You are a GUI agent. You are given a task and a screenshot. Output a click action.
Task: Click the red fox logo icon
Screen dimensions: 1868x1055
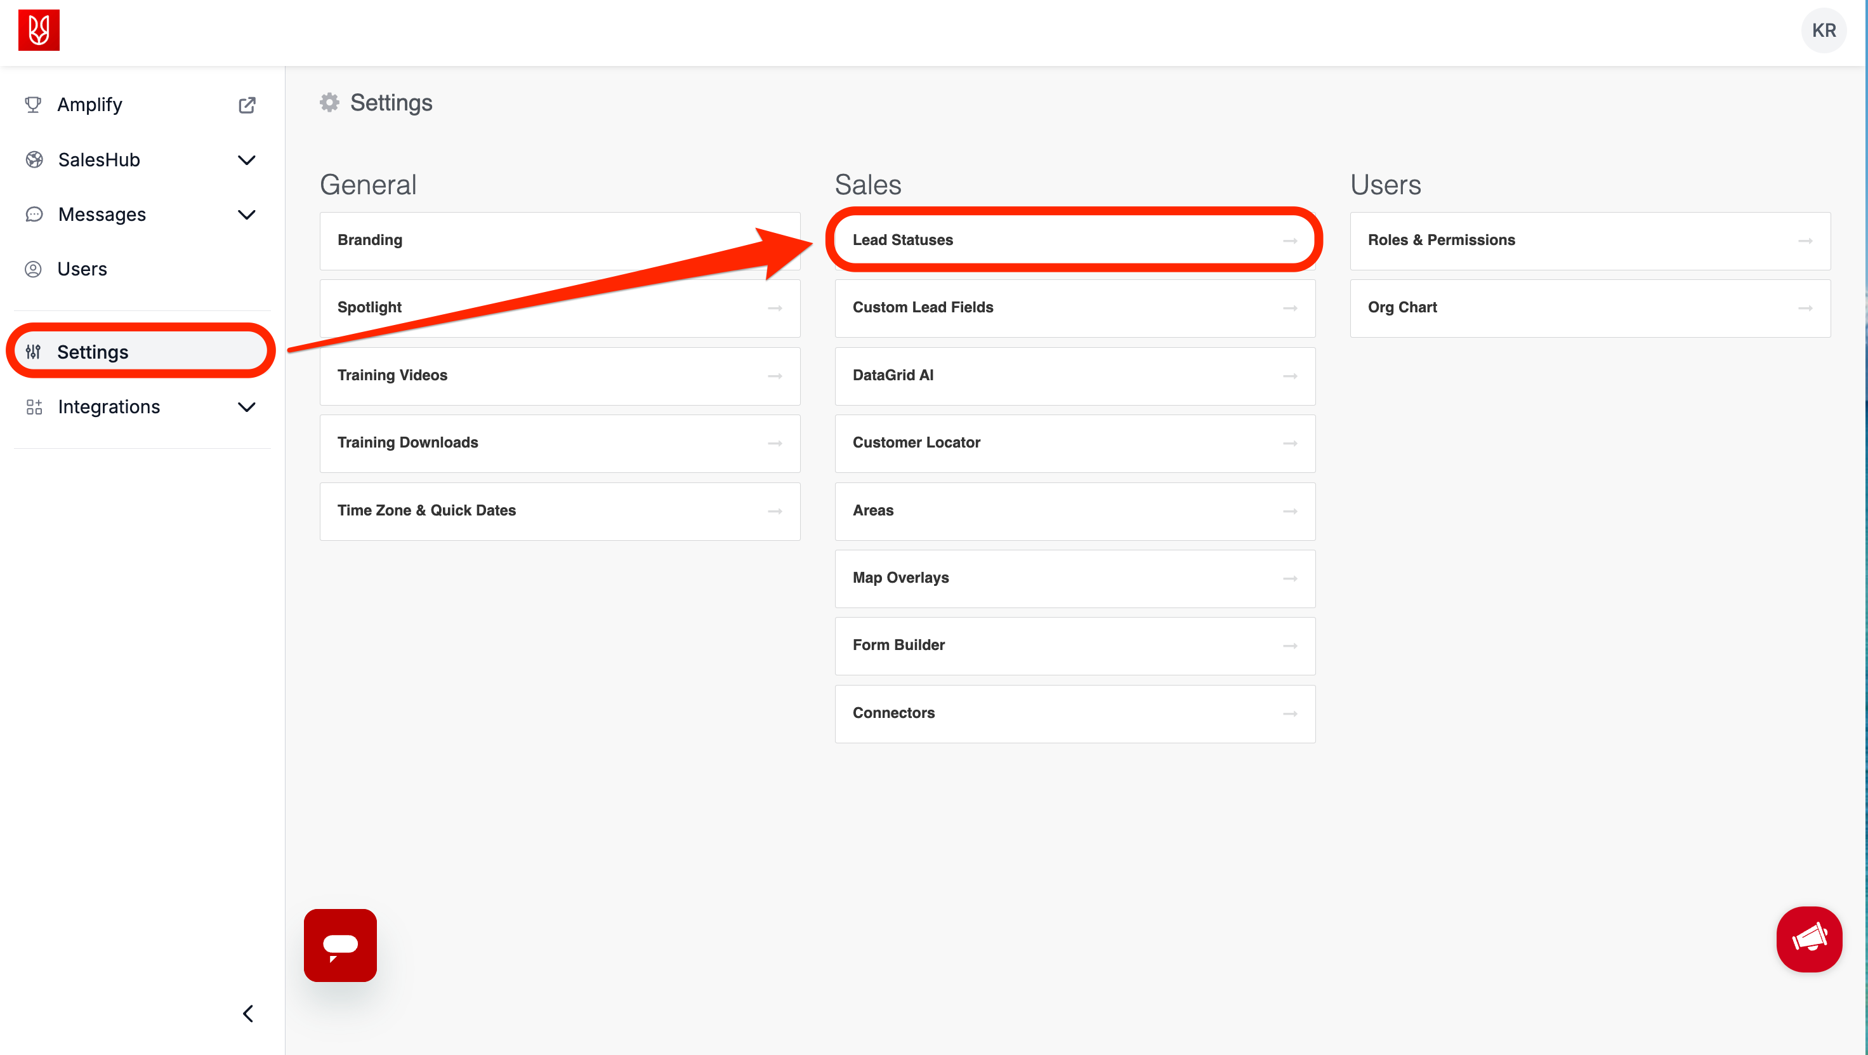pyautogui.click(x=39, y=30)
